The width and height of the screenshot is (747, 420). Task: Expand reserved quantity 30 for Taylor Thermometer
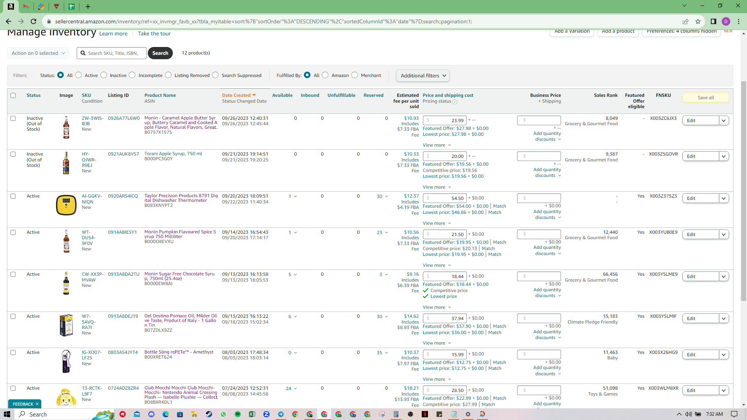click(x=382, y=196)
